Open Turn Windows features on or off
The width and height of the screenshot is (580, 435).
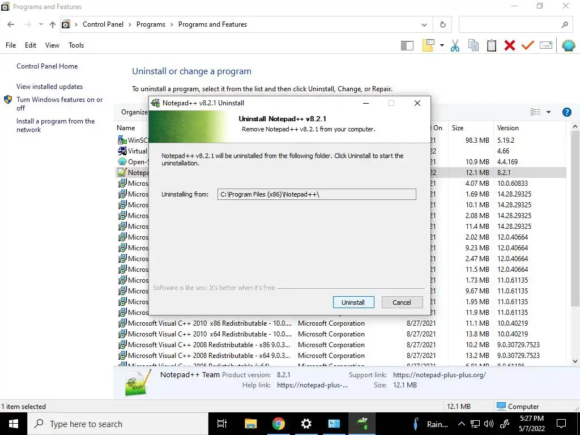59,104
